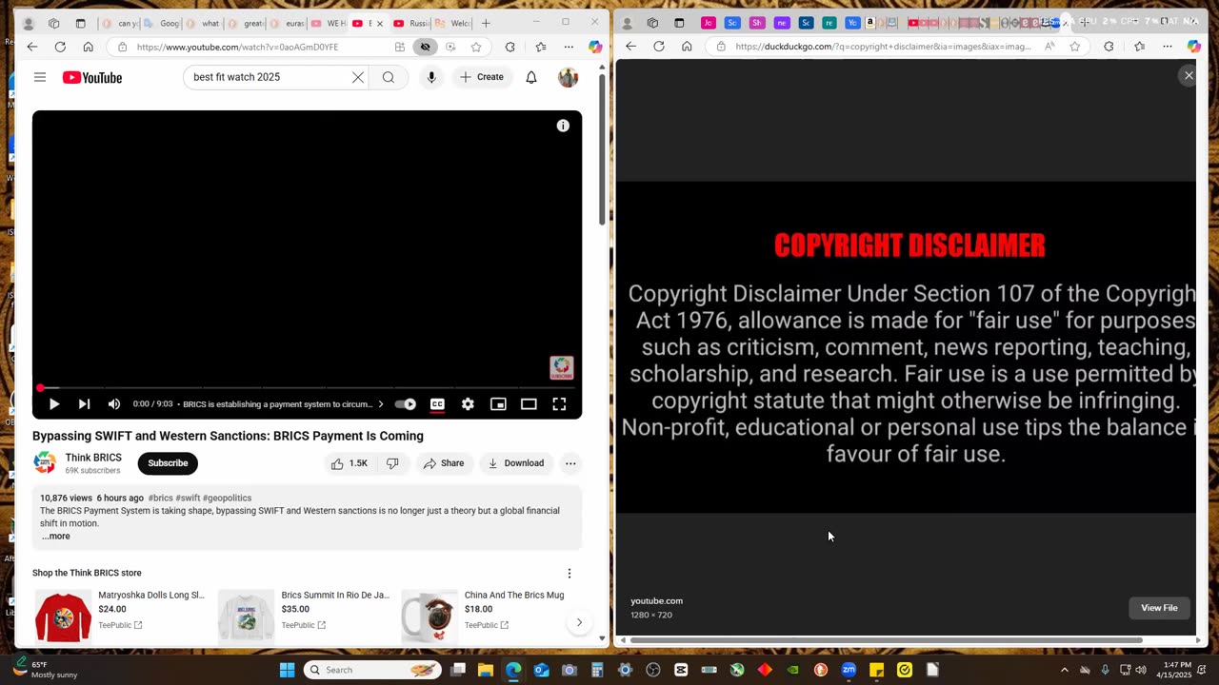Click subscribe watermark in video corner
Screen dimensions: 1219x685
pos(562,368)
